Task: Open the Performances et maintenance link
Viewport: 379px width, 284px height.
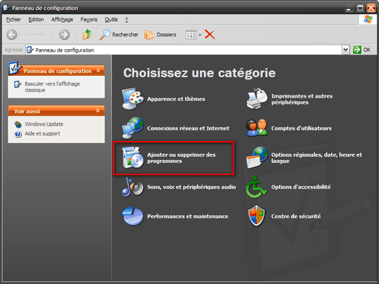Action: click(x=188, y=217)
